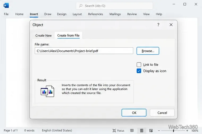Close the Object dialog
This screenshot has height=134, width=202.
171,25
